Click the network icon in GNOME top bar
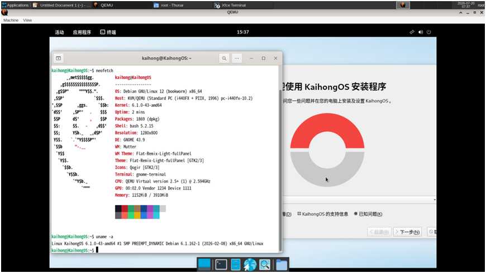 (x=412, y=32)
